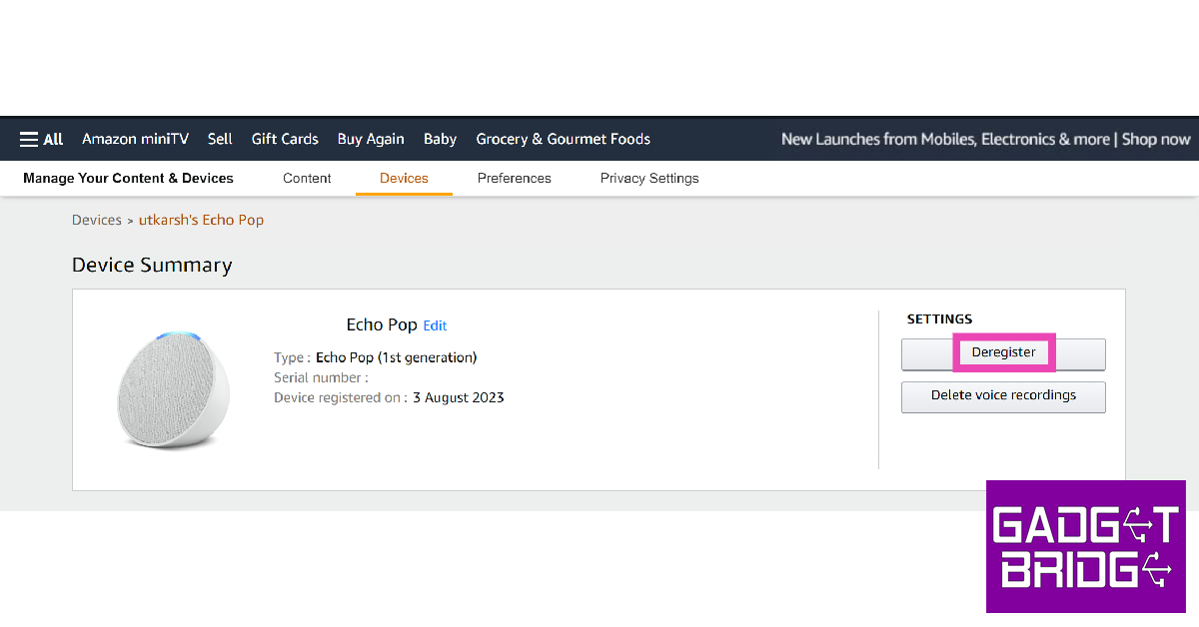The image size is (1199, 627).
Task: Click the Device Summary heading
Action: pyautogui.click(x=152, y=265)
